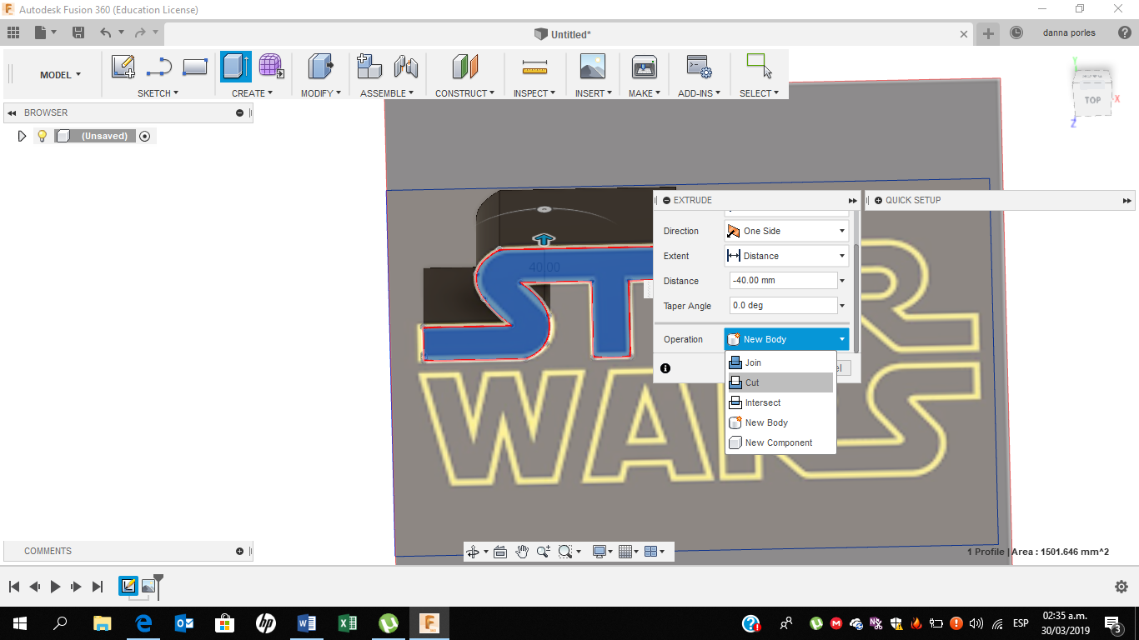Open the Direction One Side dropdown
Screen dimensions: 1139x640
(x=786, y=231)
